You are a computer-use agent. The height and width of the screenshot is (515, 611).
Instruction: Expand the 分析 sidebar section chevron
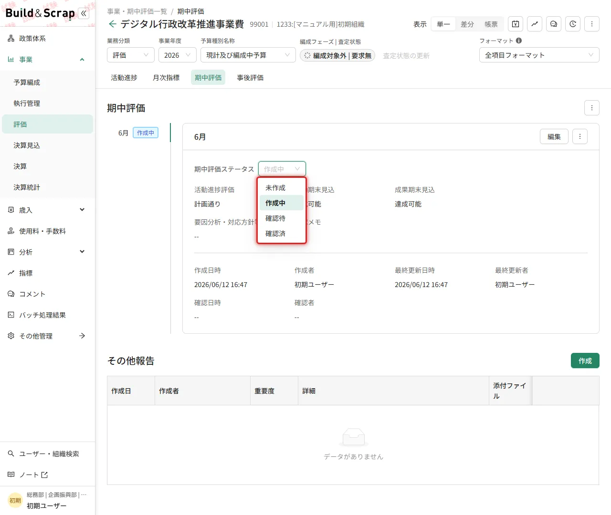click(82, 252)
